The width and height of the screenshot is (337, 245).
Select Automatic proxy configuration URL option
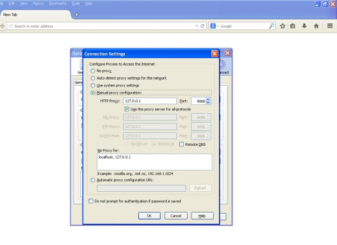(x=93, y=180)
